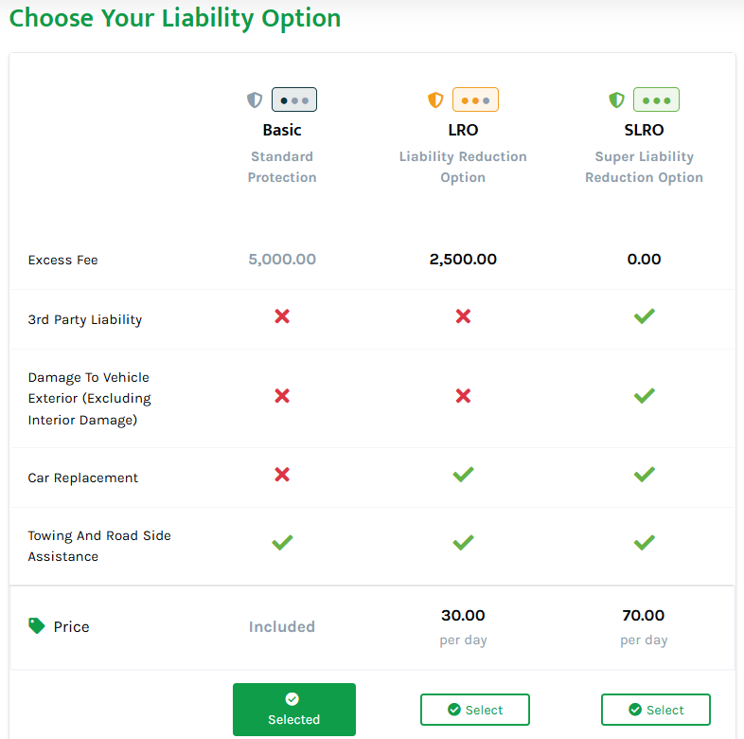This screenshot has width=744, height=739.
Task: Click the LRO 30.00 per day price
Action: point(463,616)
